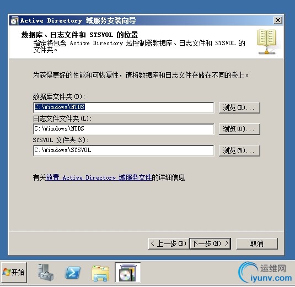Close the Active Directory wizard window
The image size is (295, 287).
pos(278,20)
